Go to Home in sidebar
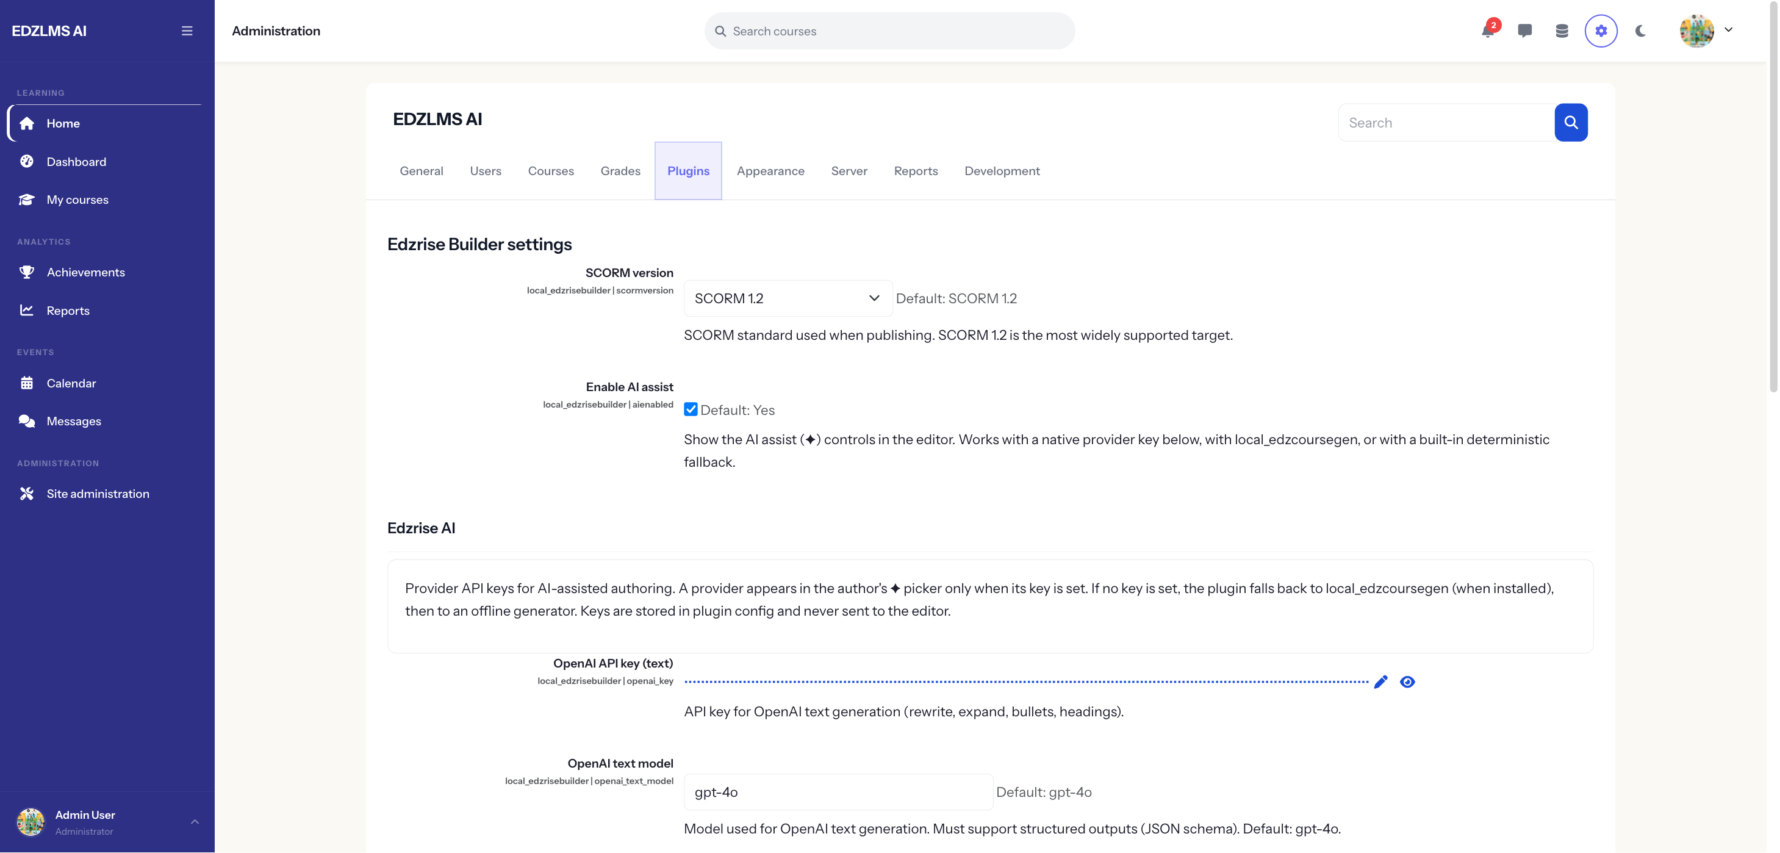Screen dimensions: 1780x853 pyautogui.click(x=104, y=123)
